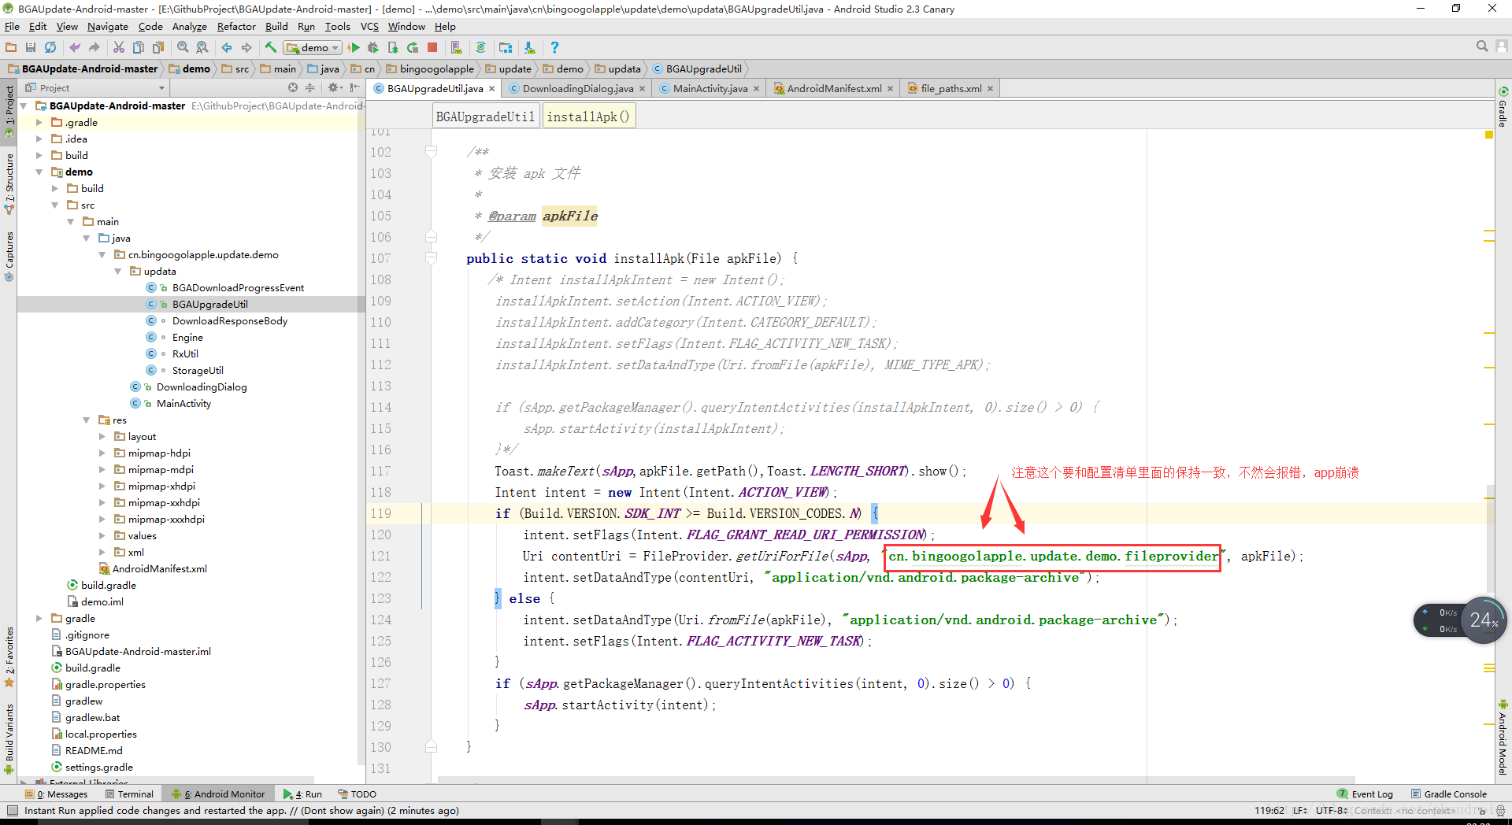Open the SDK Manager icon

pos(530,48)
